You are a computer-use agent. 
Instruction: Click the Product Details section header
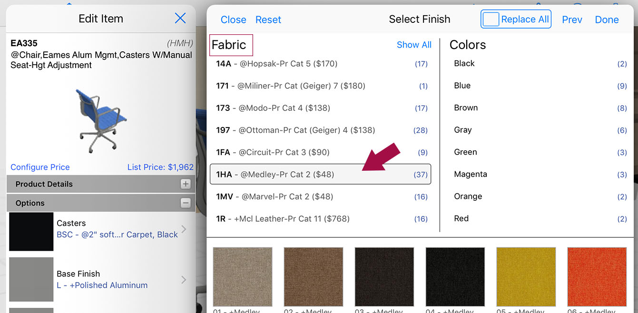[101, 184]
